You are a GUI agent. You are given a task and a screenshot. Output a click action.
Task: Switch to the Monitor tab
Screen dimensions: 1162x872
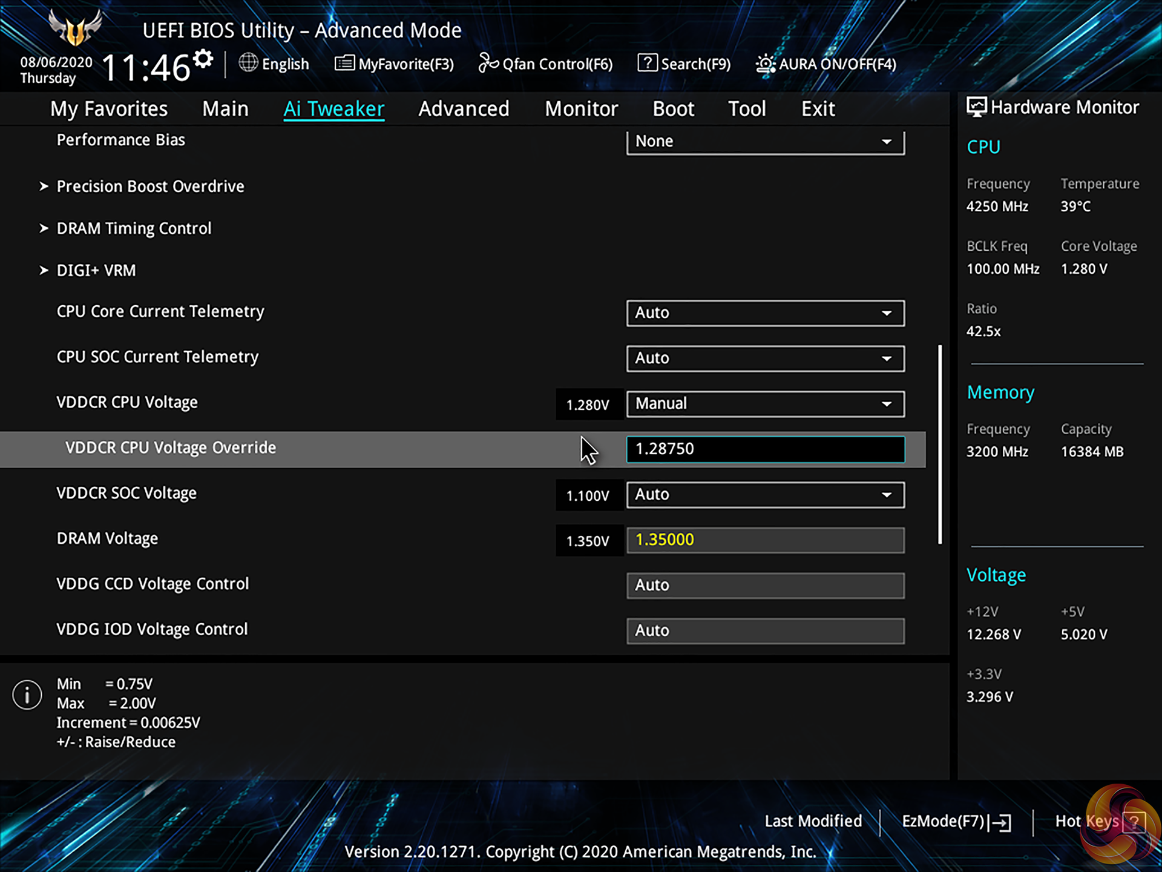[x=581, y=109]
